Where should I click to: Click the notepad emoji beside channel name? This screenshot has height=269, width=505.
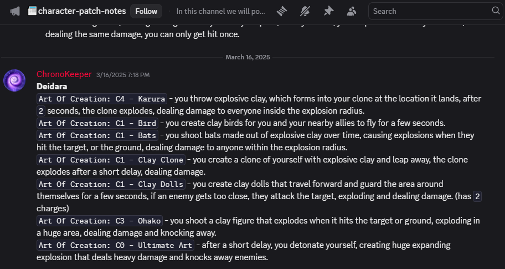pyautogui.click(x=32, y=11)
